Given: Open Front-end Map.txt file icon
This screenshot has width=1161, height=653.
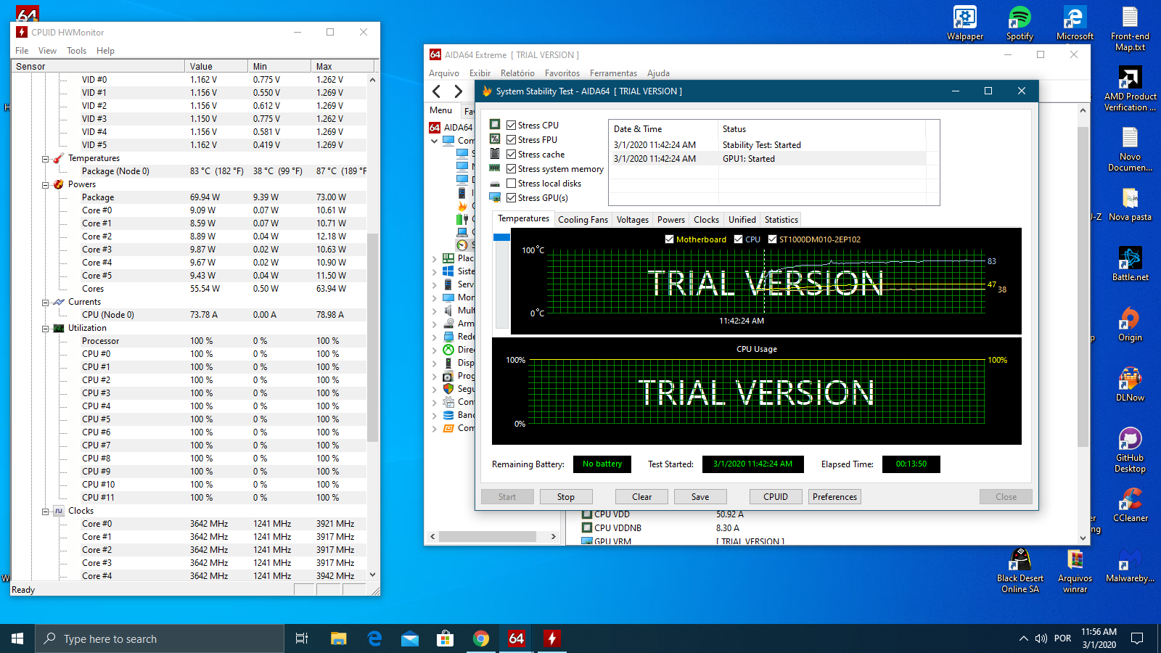Looking at the screenshot, I should pyautogui.click(x=1130, y=29).
